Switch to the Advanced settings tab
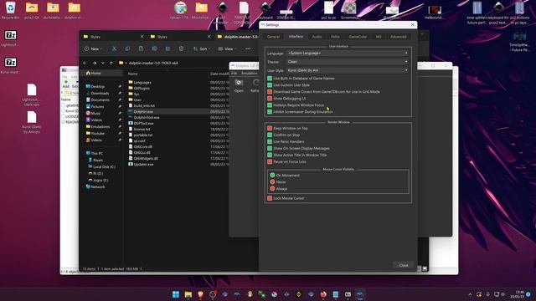 pos(399,37)
